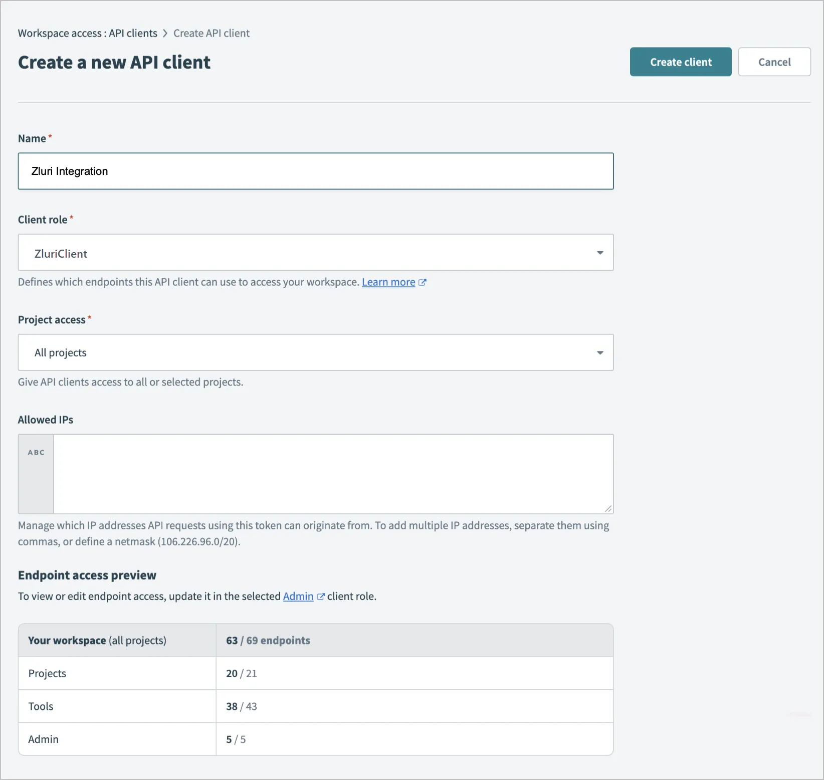This screenshot has height=780, width=824.
Task: Click the Admin row in endpoint table
Action: coord(315,739)
